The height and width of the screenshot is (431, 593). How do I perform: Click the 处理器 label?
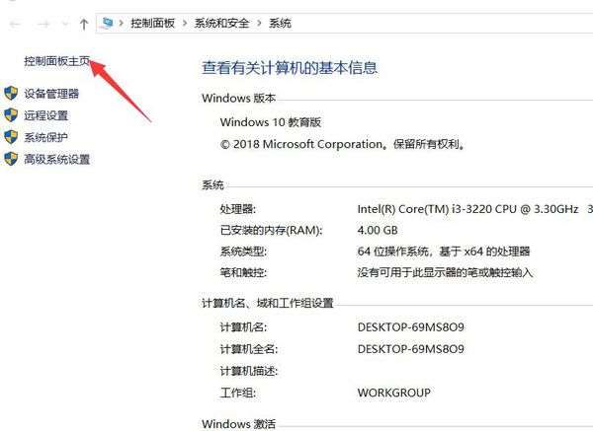[238, 209]
